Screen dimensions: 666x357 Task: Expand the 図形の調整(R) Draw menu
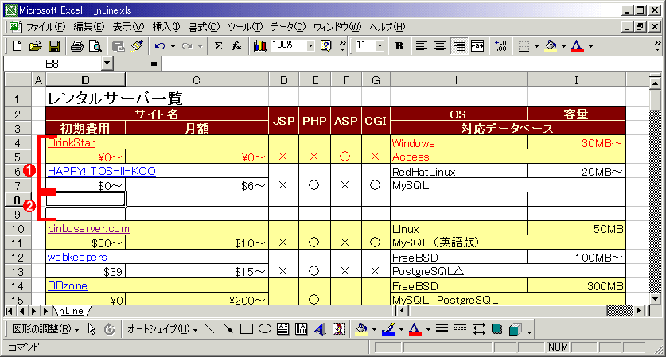(45, 329)
